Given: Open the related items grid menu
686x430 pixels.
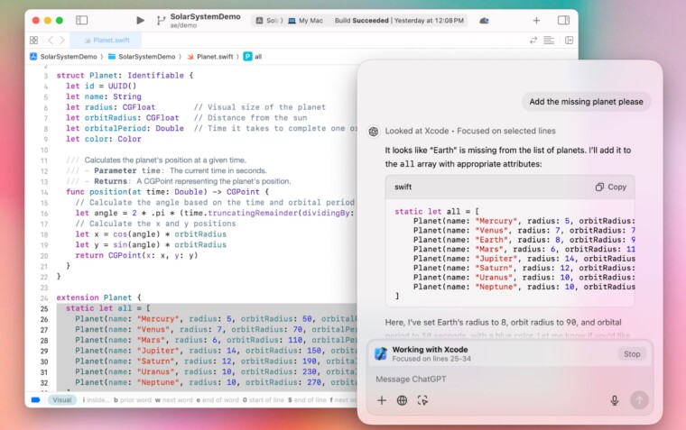Looking at the screenshot, I should point(33,41).
